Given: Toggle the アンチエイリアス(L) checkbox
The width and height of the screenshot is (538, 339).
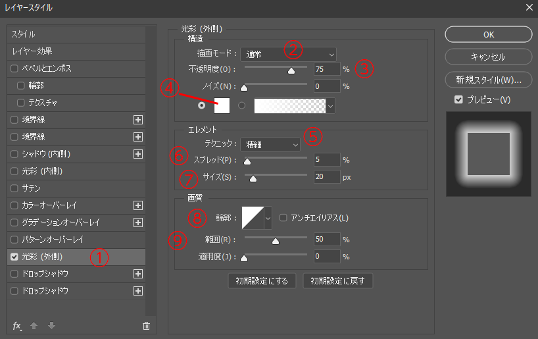Looking at the screenshot, I should (x=283, y=217).
